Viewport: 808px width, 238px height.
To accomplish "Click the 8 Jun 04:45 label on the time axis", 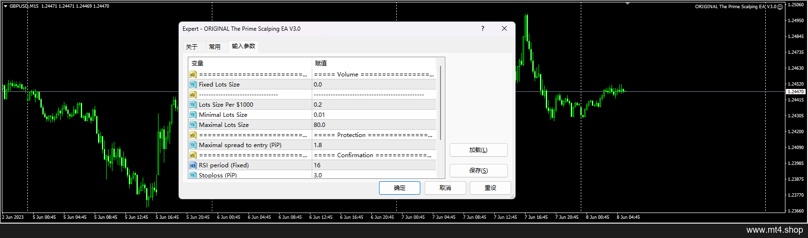I will coord(628,217).
